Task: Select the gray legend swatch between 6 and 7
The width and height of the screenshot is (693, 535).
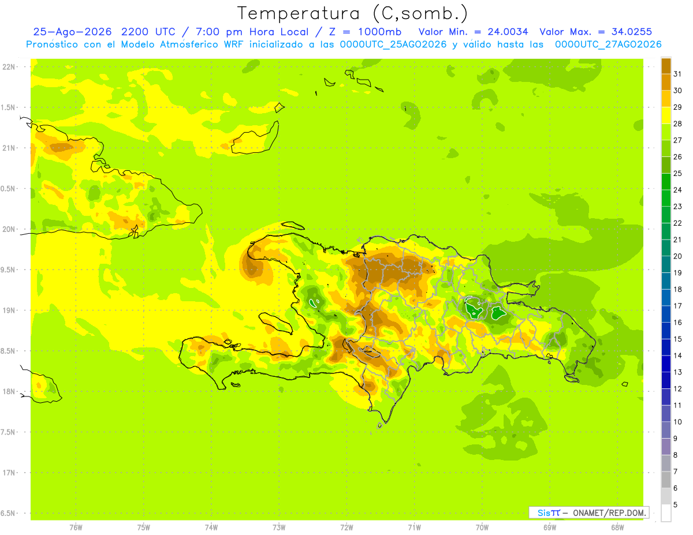Action: click(666, 480)
